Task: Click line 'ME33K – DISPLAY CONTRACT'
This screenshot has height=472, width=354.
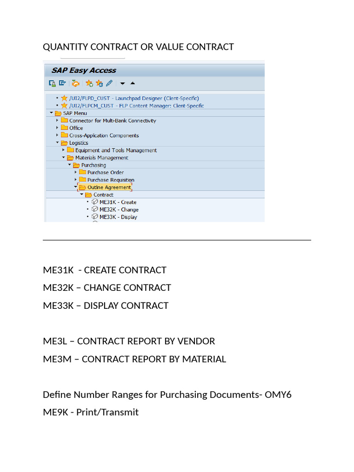Action: pos(106,306)
